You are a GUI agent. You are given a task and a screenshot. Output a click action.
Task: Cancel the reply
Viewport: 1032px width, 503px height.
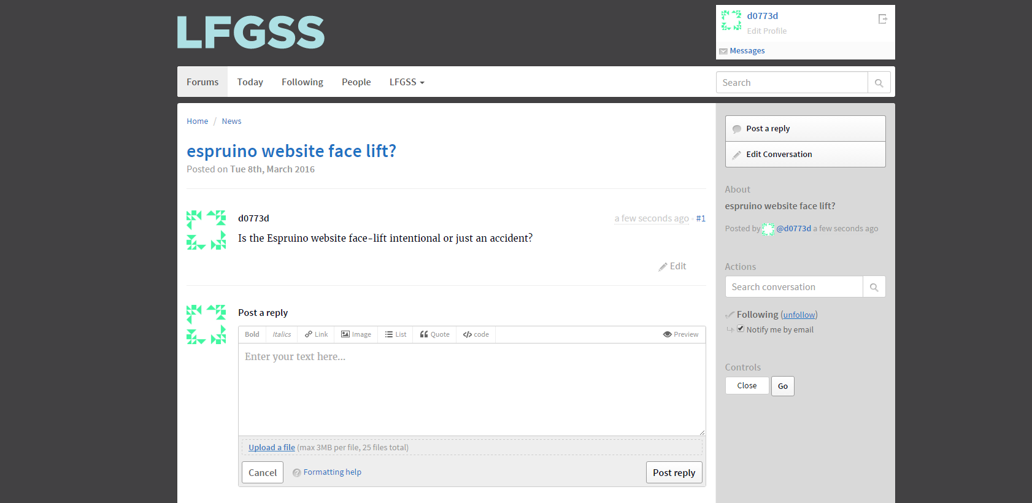263,472
